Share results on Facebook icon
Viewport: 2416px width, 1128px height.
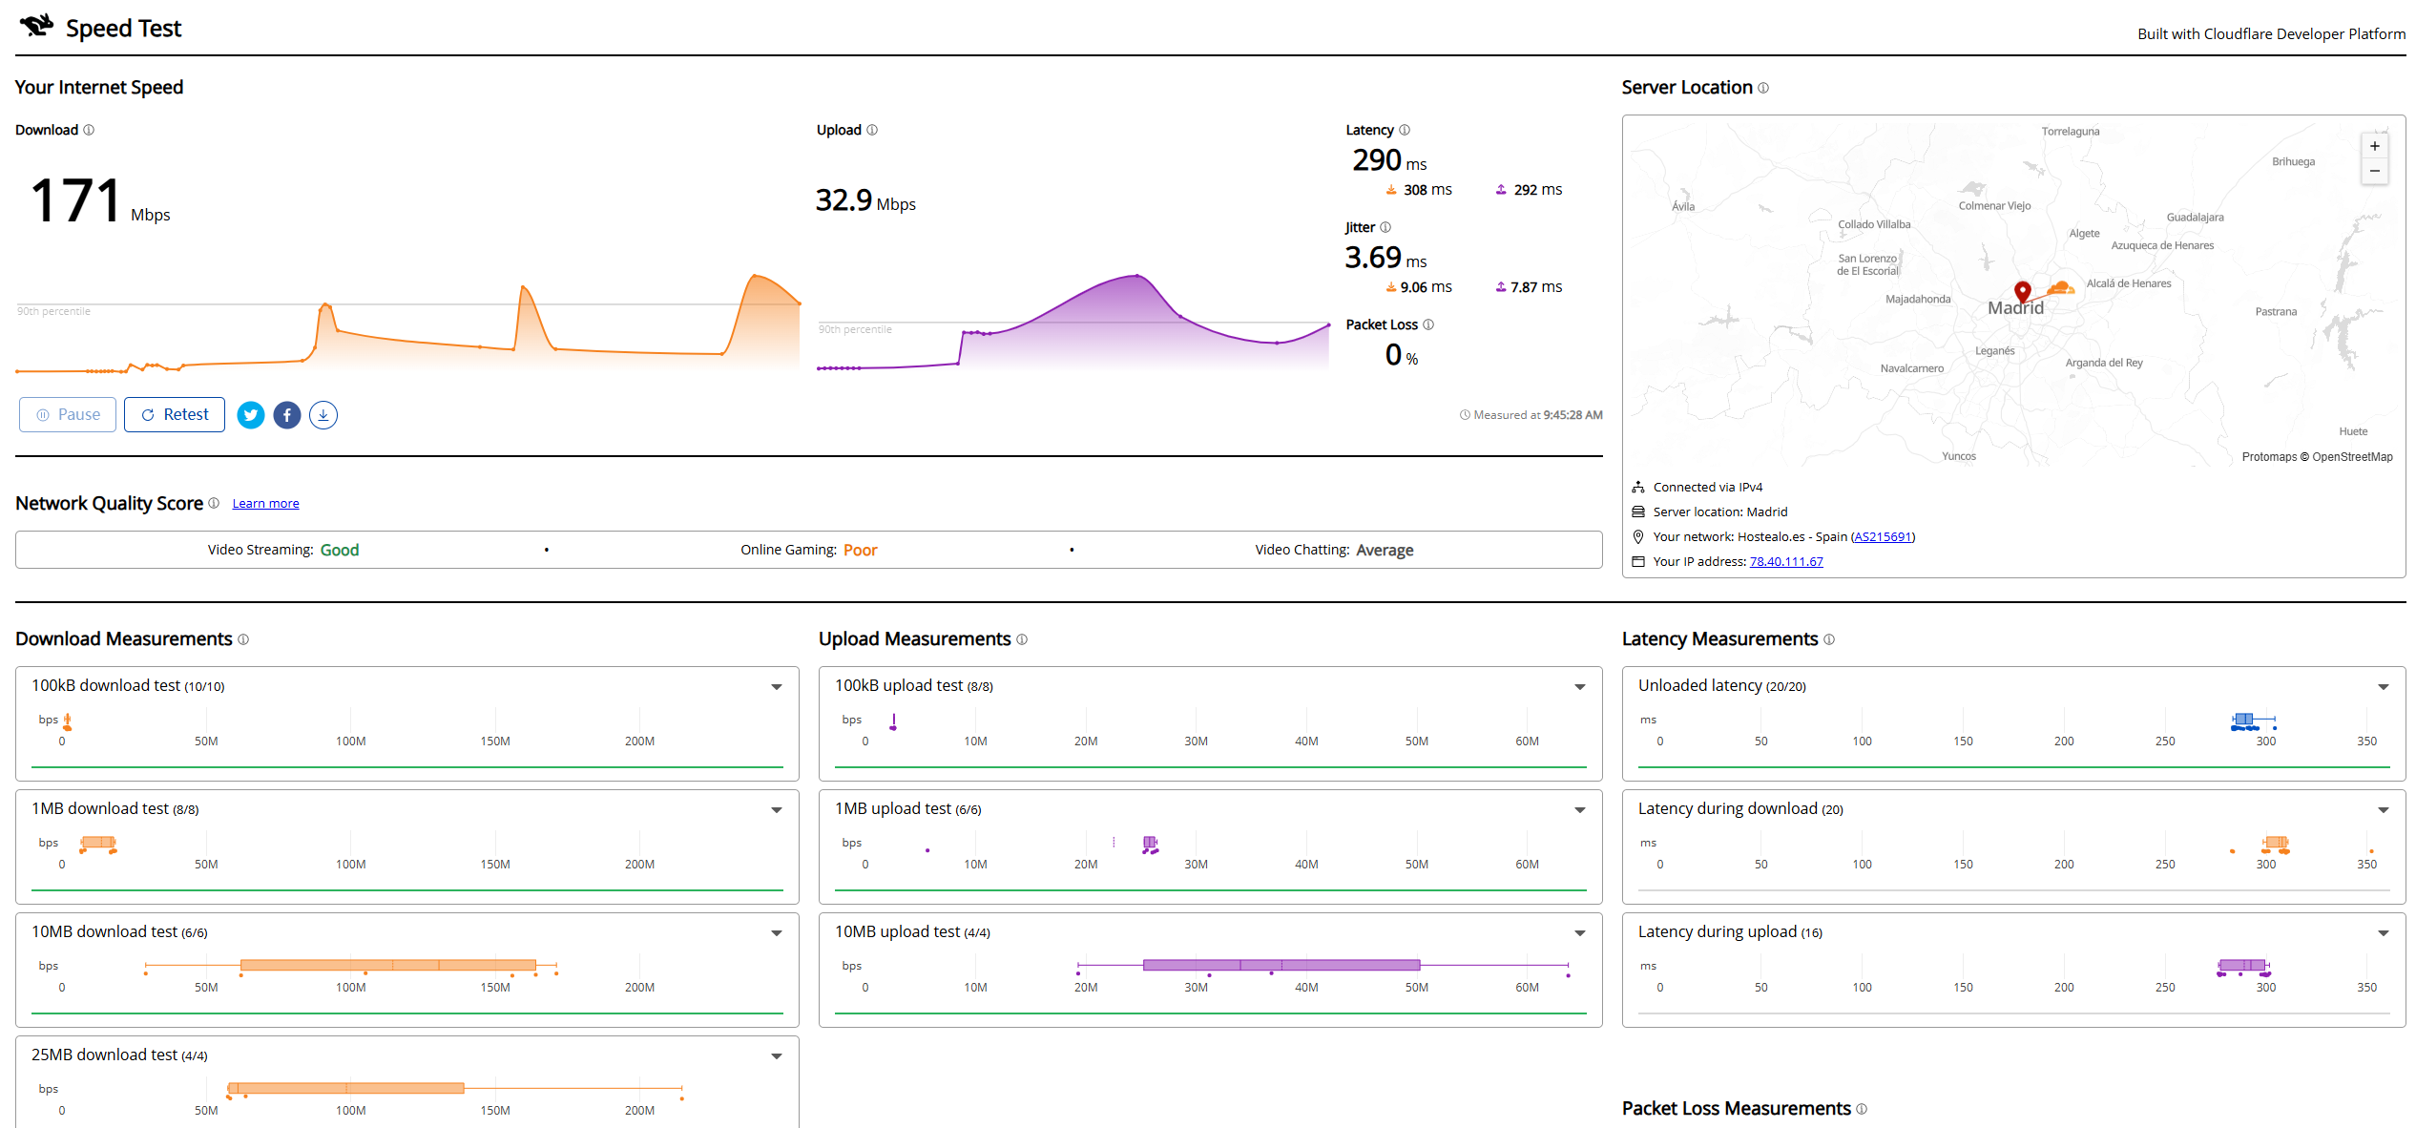tap(287, 415)
